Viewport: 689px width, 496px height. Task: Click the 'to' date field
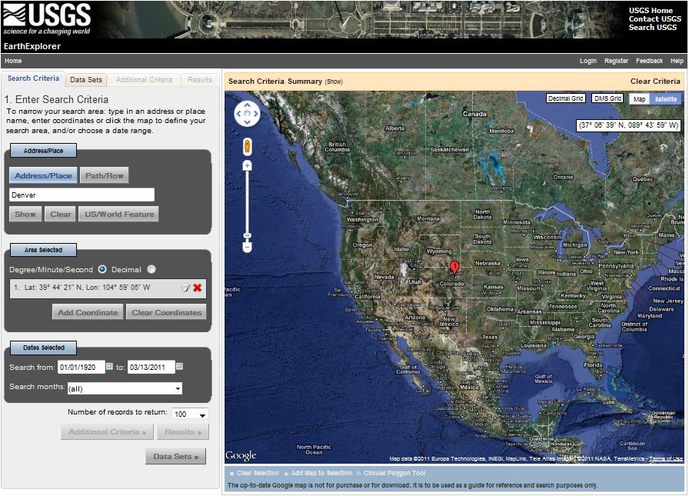pyautogui.click(x=151, y=368)
